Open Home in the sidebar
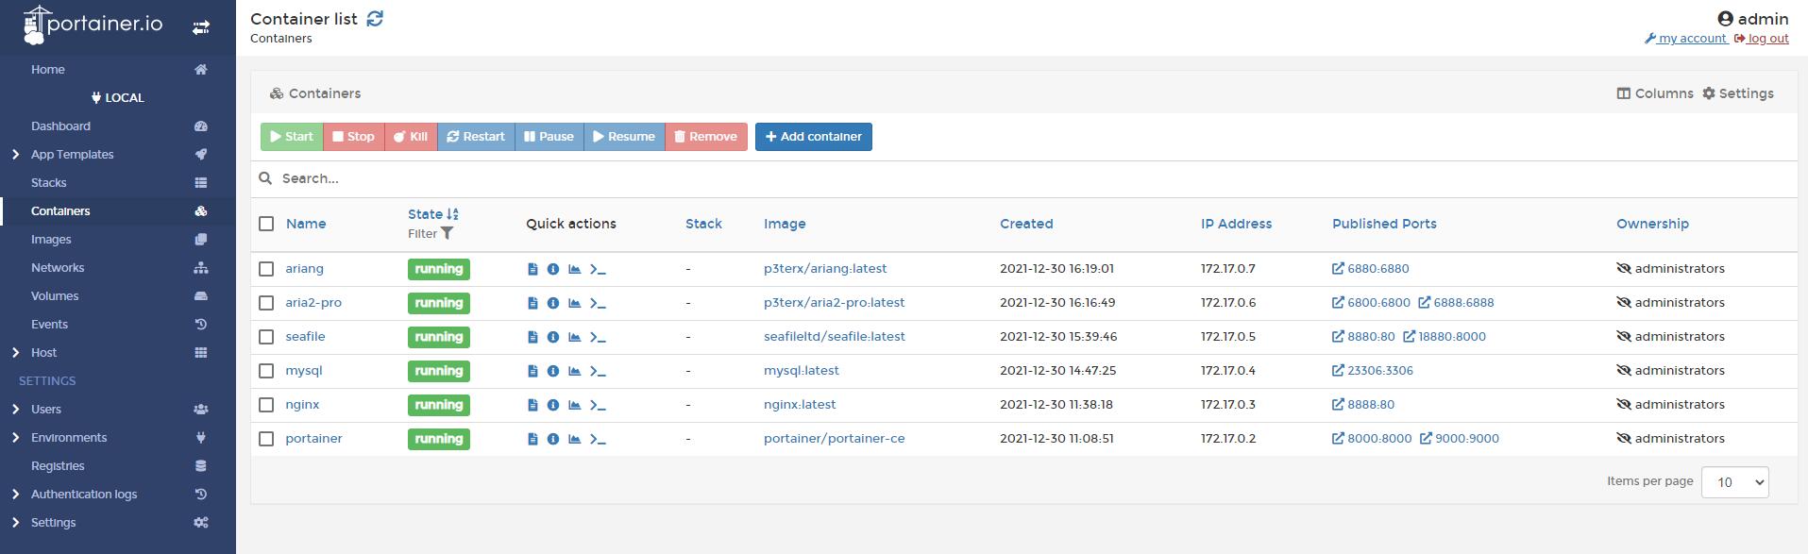This screenshot has height=554, width=1808. click(x=48, y=69)
